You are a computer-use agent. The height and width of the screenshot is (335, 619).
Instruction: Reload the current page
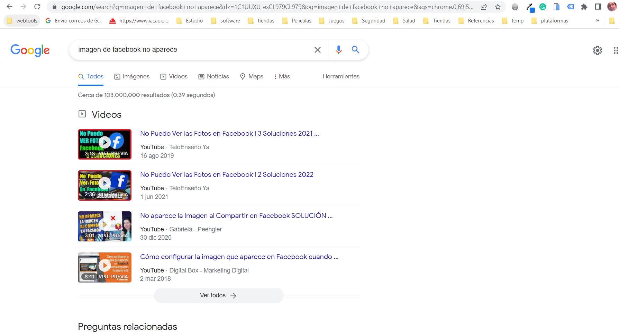tap(37, 7)
